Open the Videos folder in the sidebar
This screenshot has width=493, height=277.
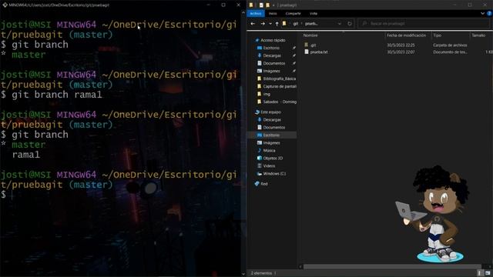point(269,166)
